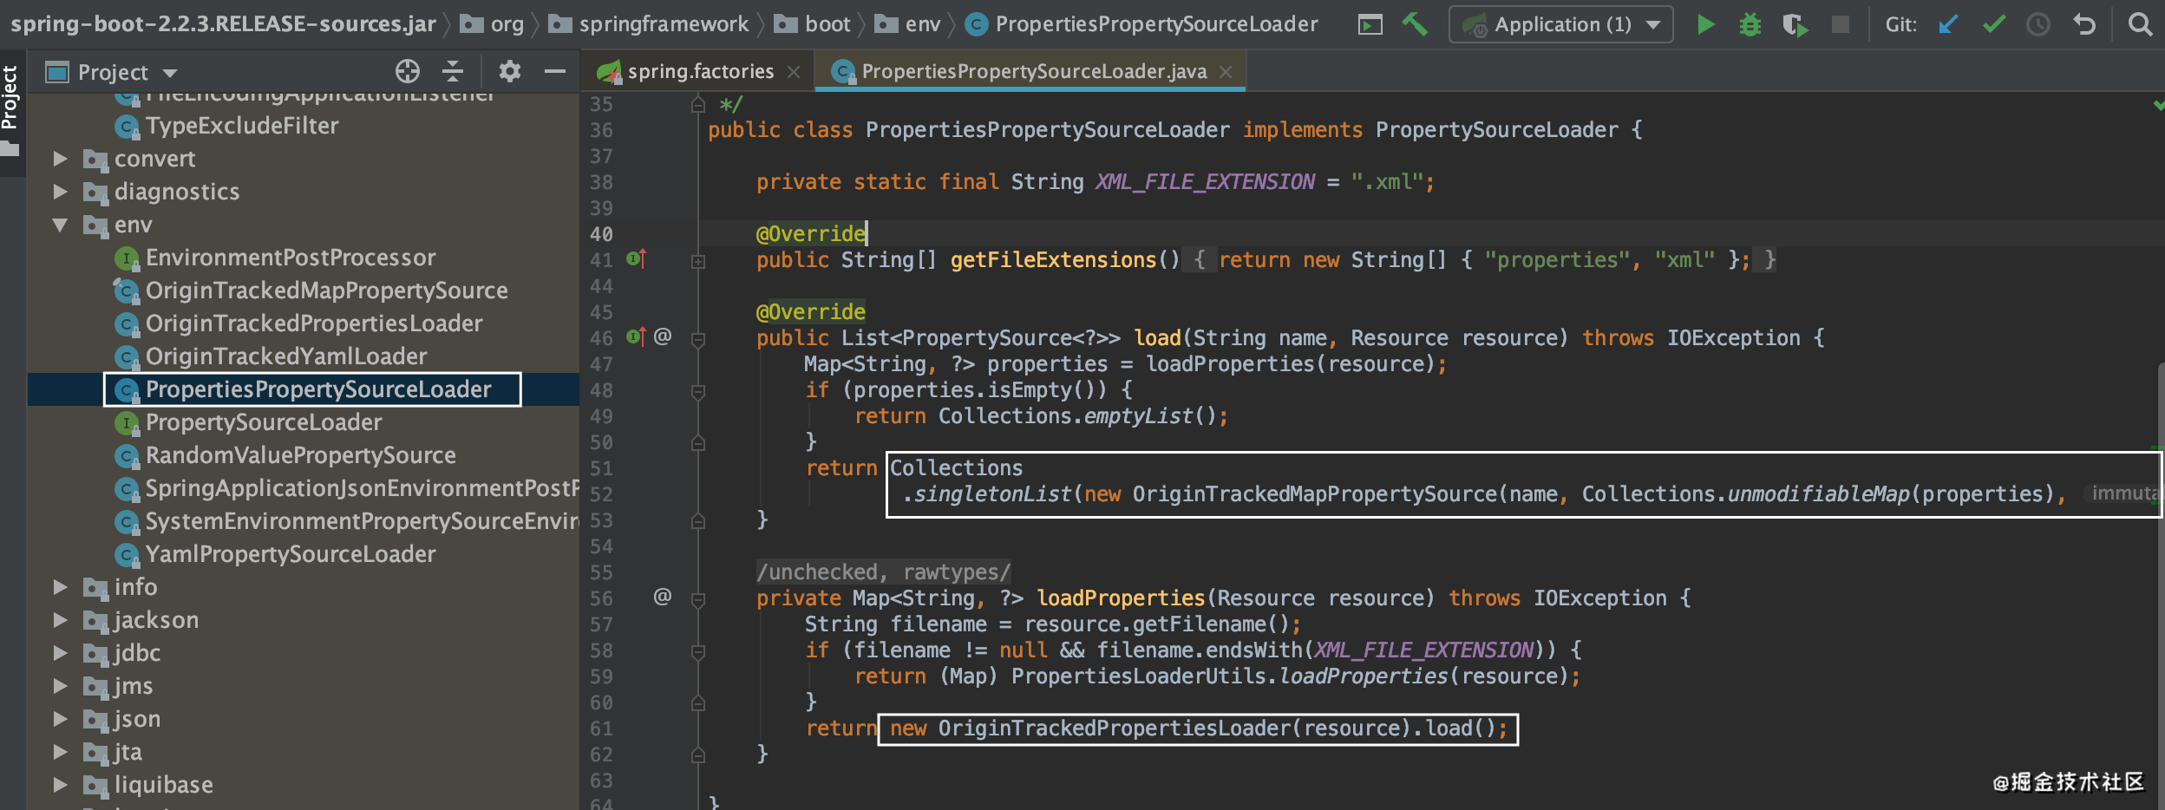Click the run anything icon left of hammer
Viewport: 2165px width, 810px height.
coord(1370,24)
